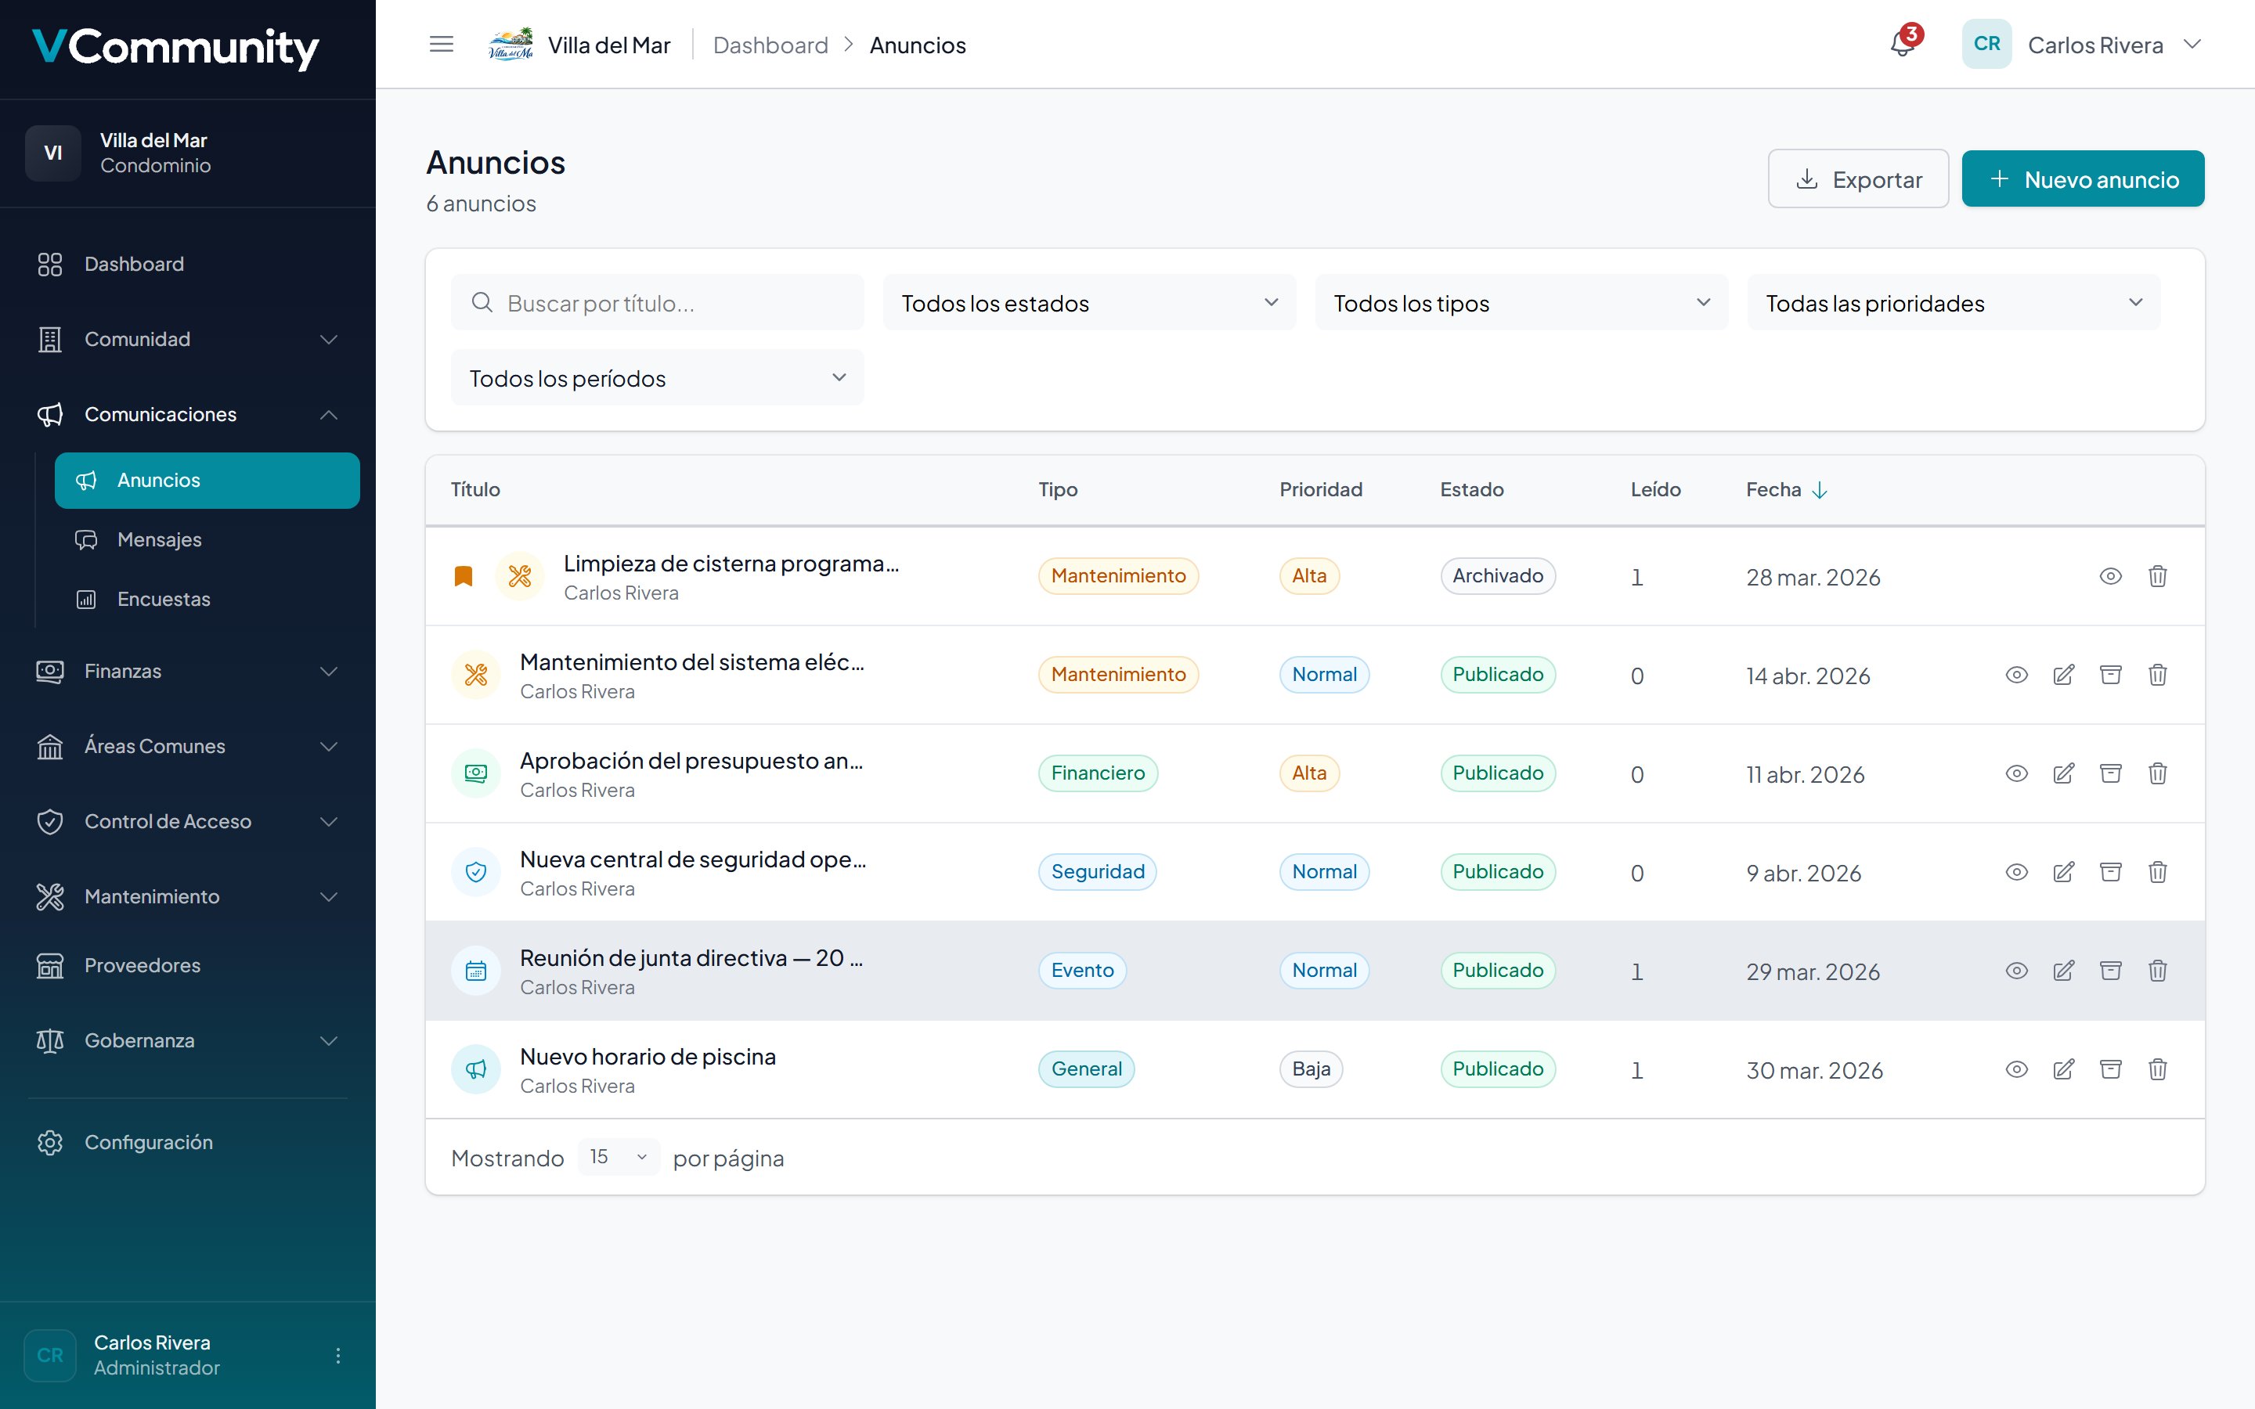Viewport: 2255px width, 1409px height.
Task: Delete the Reunión de junta directiva announcement
Action: (x=2157, y=971)
